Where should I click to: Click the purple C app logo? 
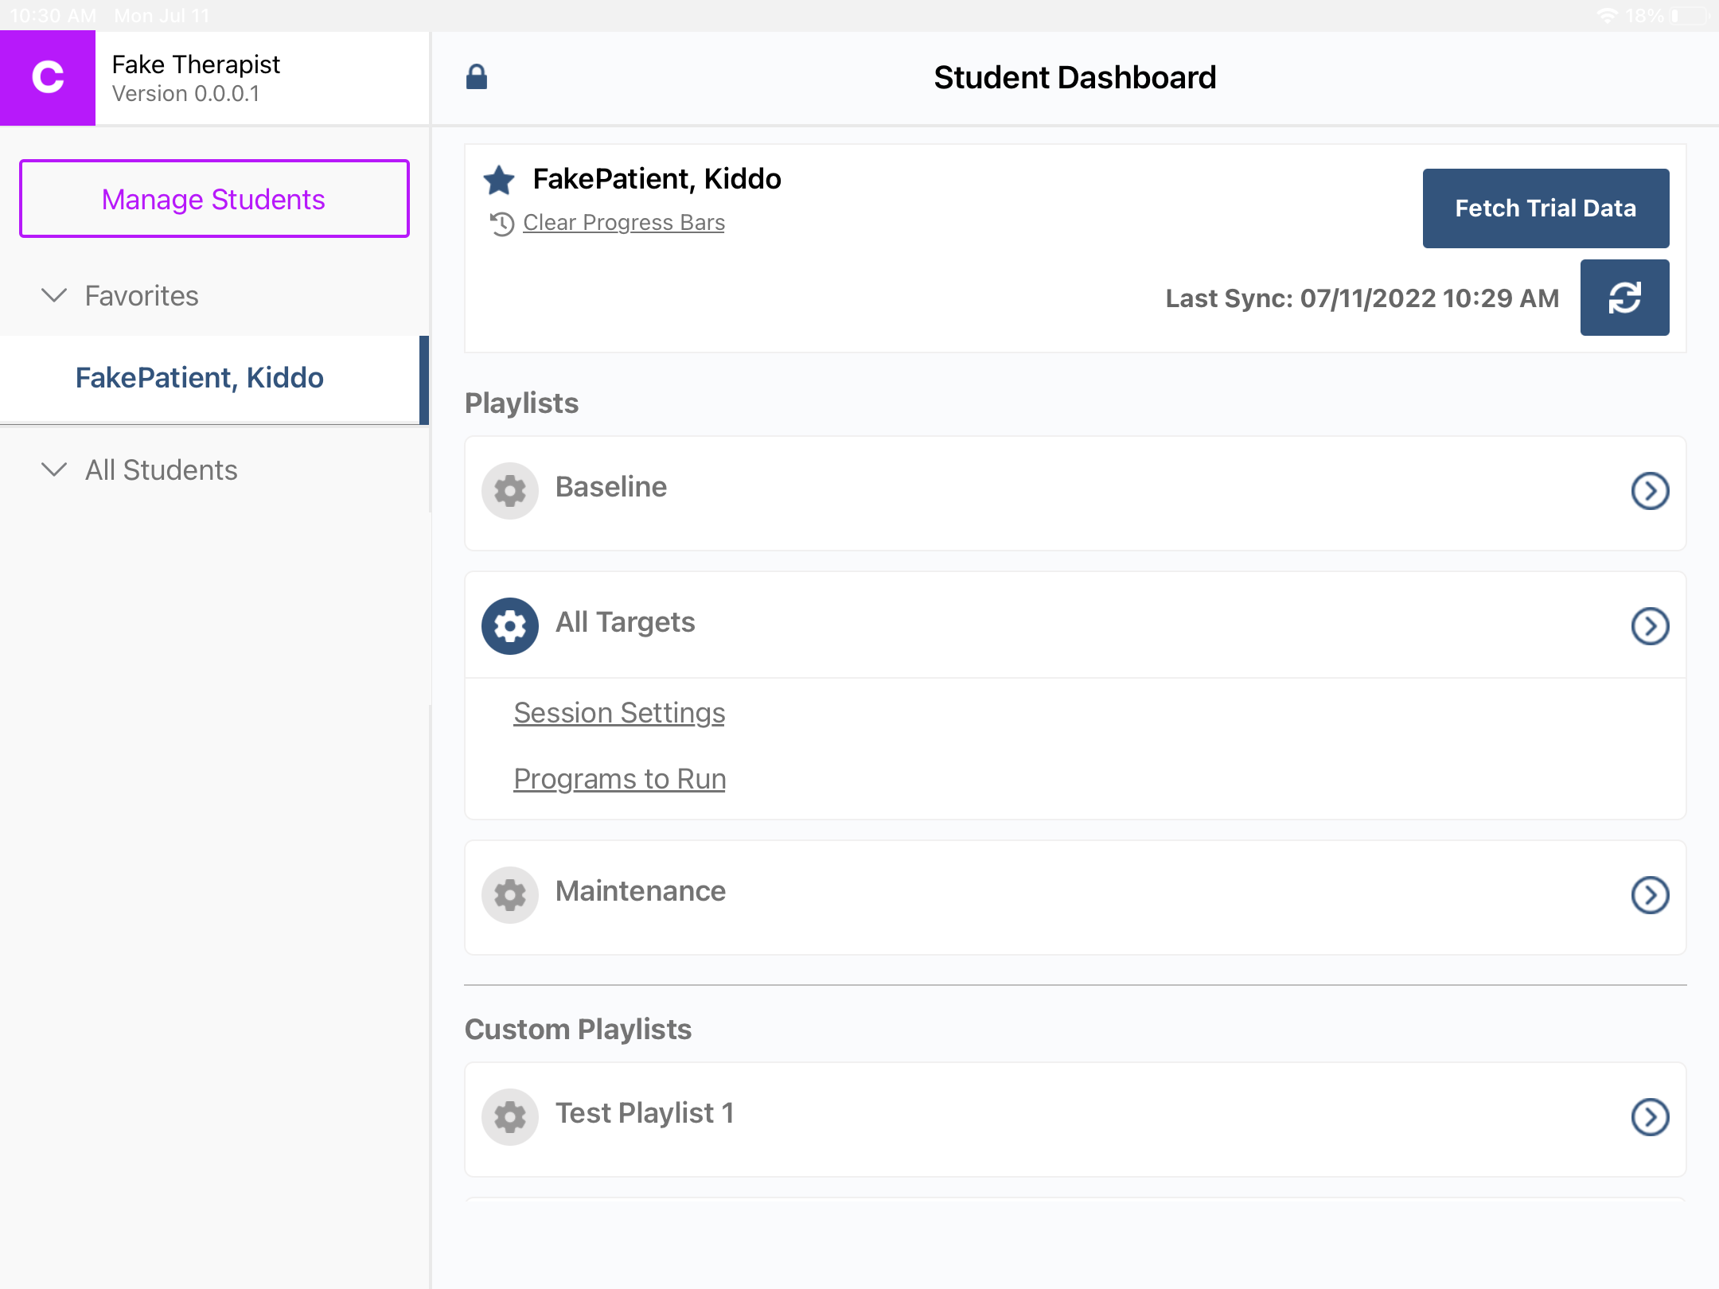(x=48, y=77)
